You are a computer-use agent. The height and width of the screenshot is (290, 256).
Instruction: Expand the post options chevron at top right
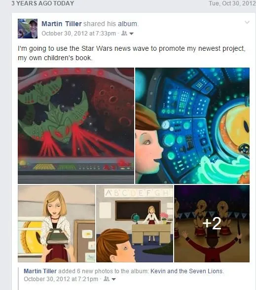pyautogui.click(x=247, y=22)
